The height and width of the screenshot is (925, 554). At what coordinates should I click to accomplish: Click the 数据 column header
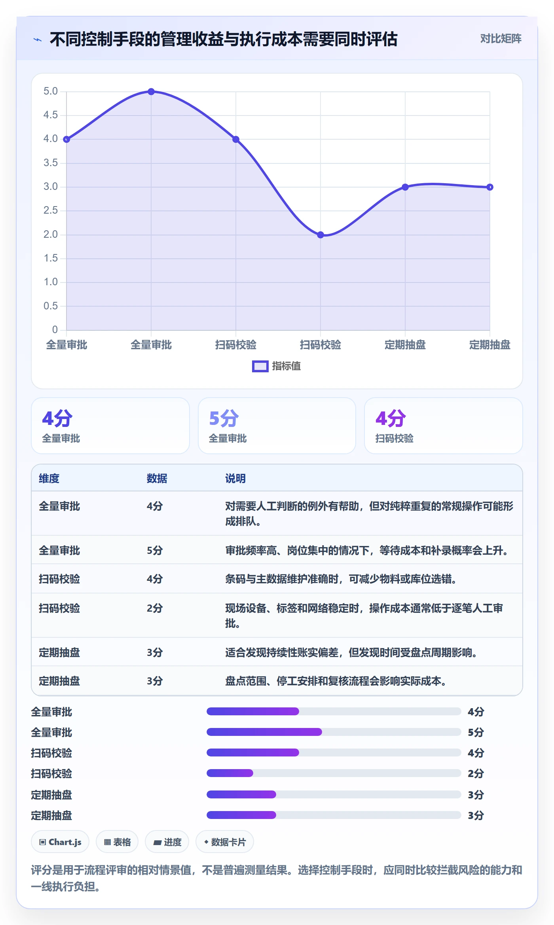pos(157,478)
